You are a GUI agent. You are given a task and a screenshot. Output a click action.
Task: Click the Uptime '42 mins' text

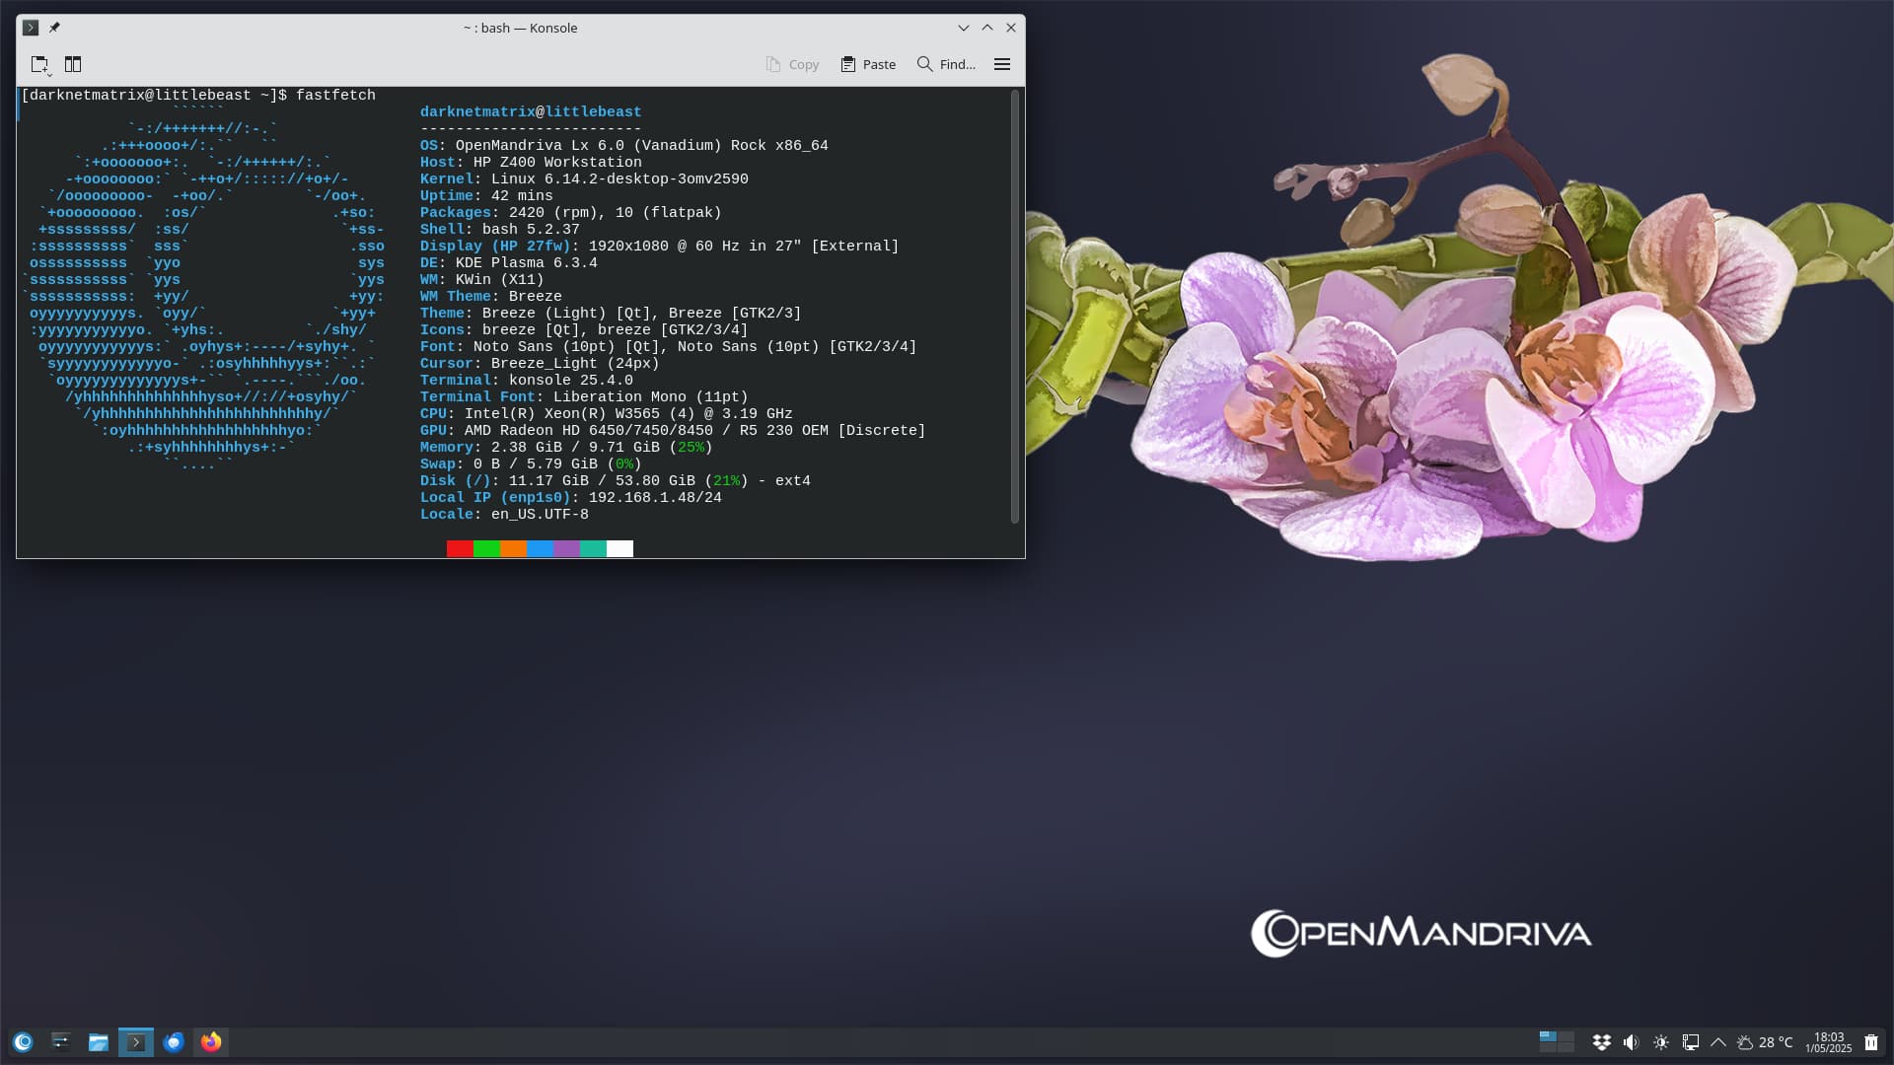tap(521, 196)
